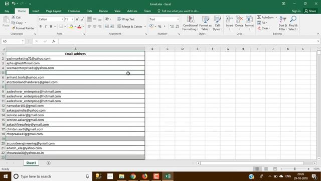The height and width of the screenshot is (181, 321).
Task: Apply the yellow Fill Color
Action: pos(71,27)
